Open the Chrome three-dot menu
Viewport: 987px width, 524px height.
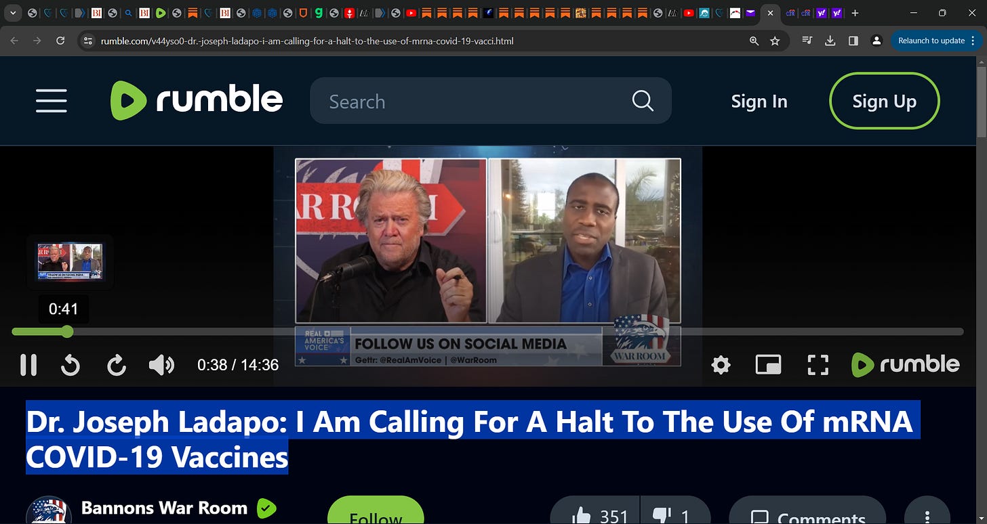point(974,41)
